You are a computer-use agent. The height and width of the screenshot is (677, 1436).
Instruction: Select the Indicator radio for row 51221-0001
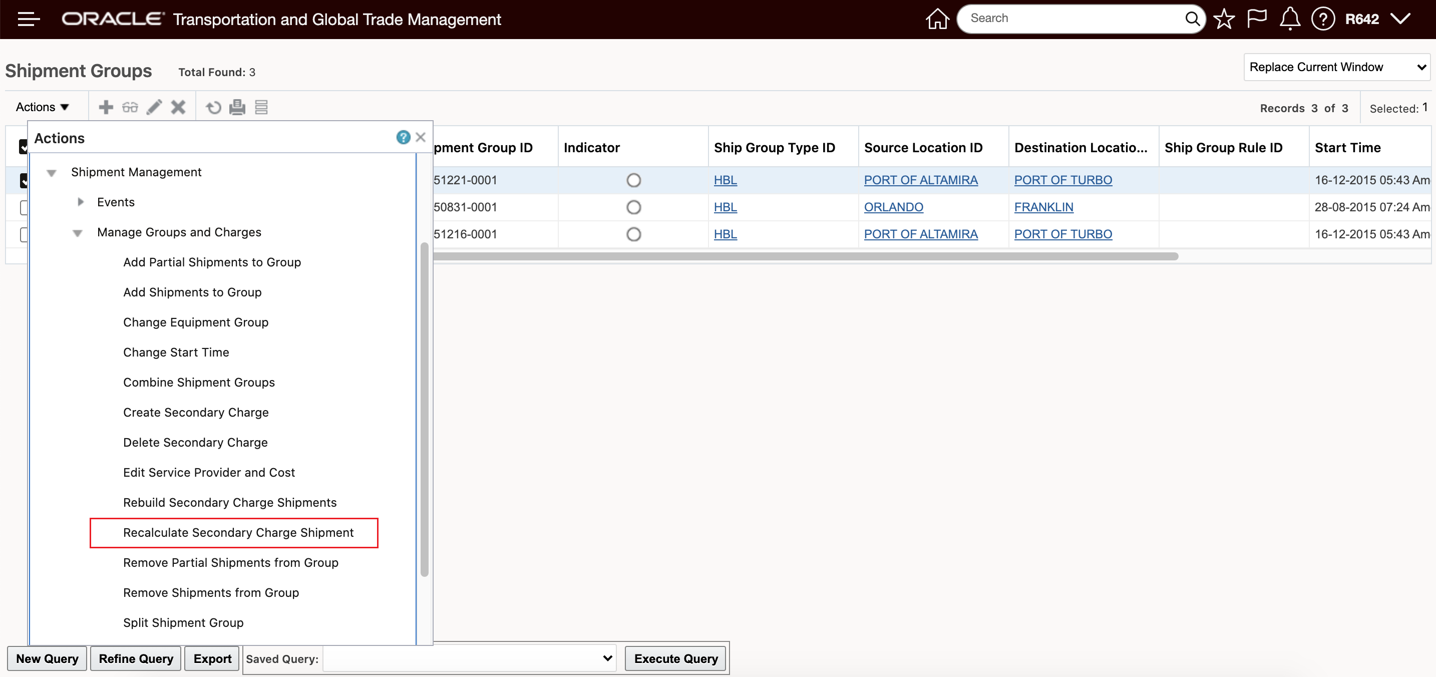(633, 180)
